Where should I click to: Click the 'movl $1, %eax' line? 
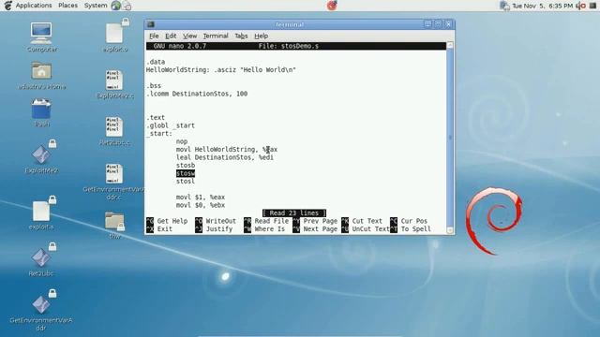(201, 198)
